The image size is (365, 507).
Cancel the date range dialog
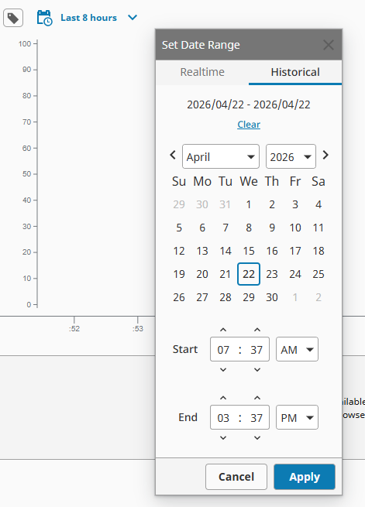click(236, 477)
